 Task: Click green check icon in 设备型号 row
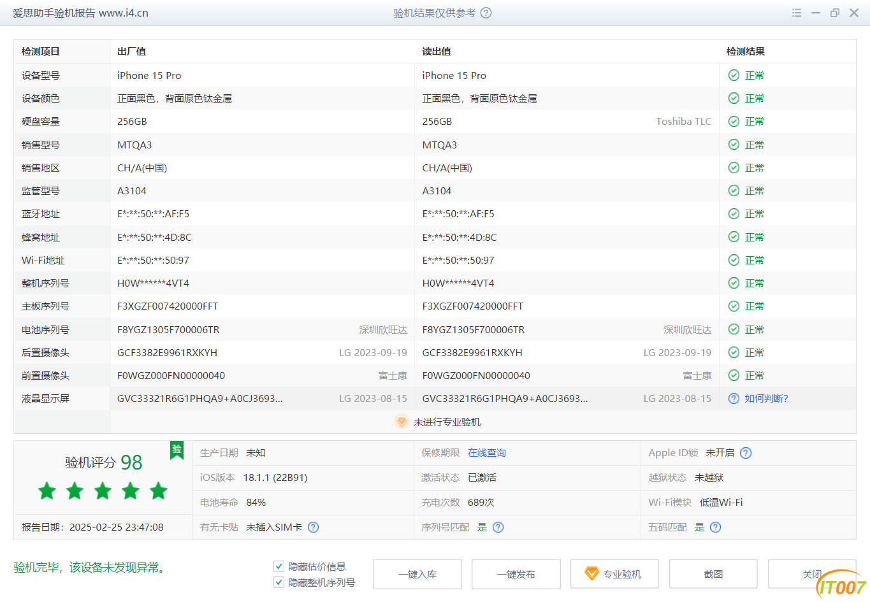coord(734,75)
